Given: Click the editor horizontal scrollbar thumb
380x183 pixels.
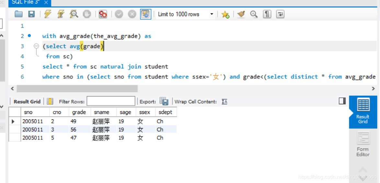Looking at the screenshot, I should (x=77, y=89).
